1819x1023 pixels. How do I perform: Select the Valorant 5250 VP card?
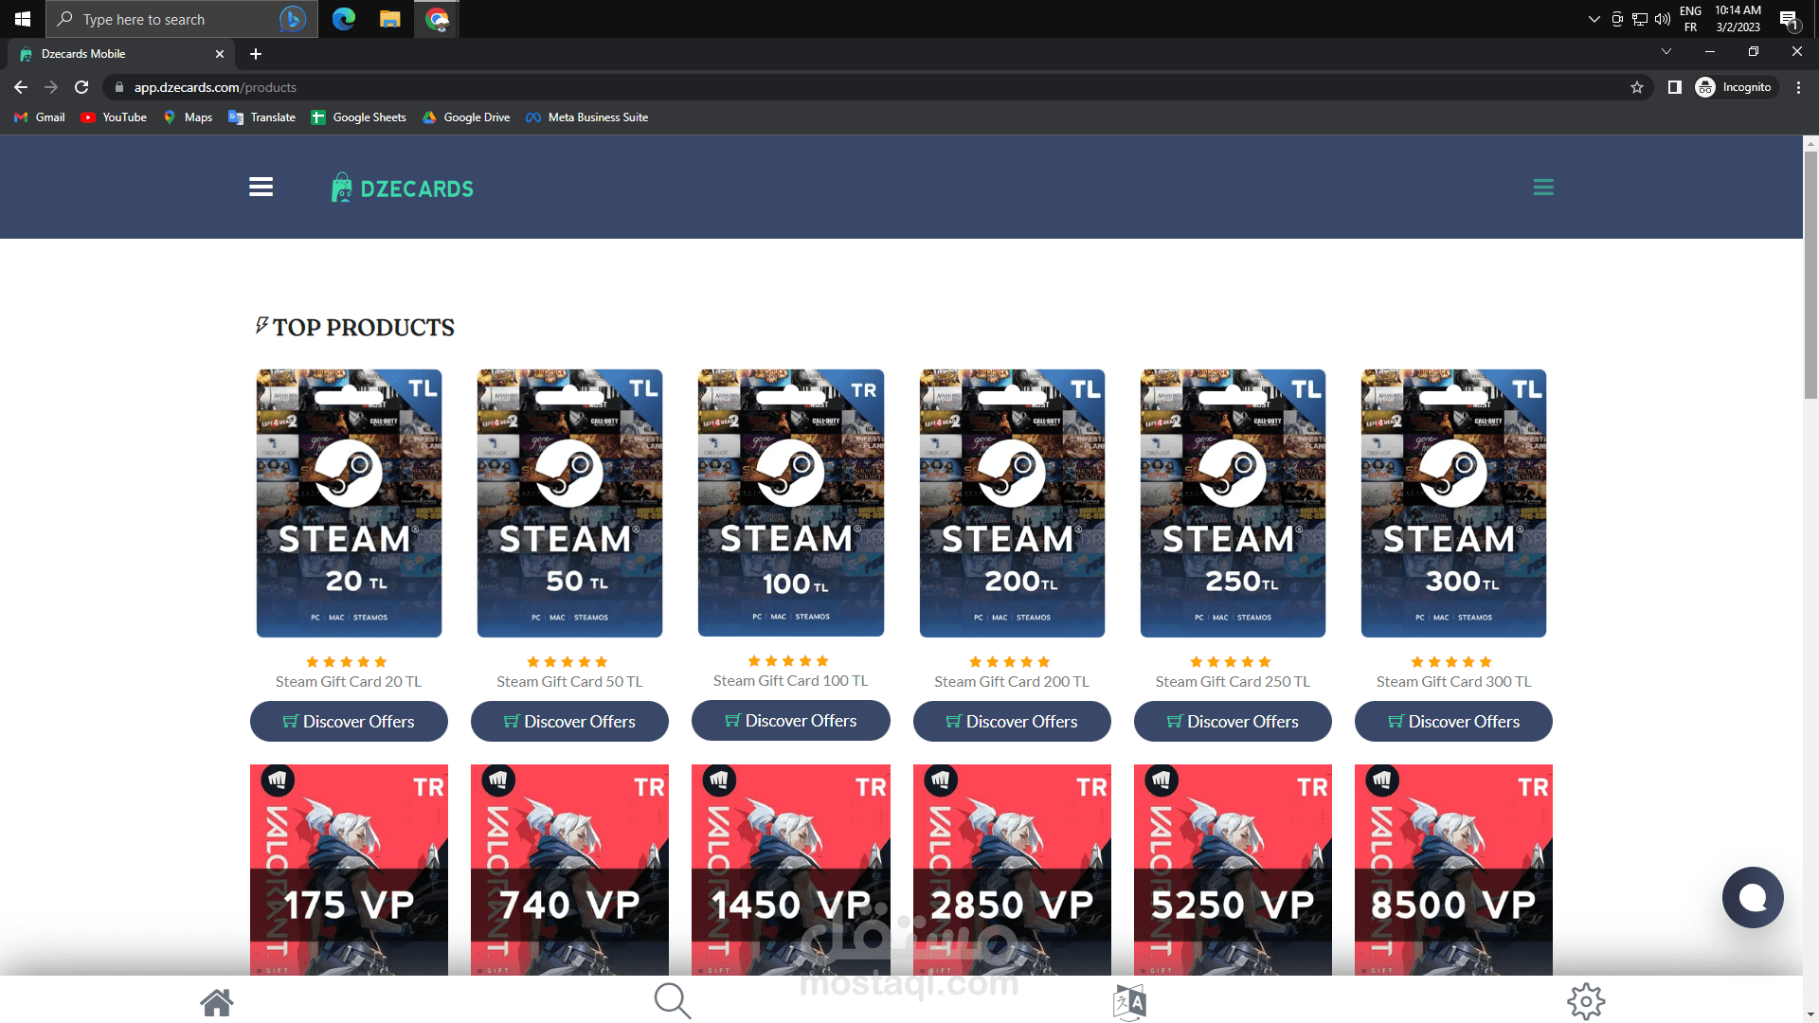[x=1233, y=870]
